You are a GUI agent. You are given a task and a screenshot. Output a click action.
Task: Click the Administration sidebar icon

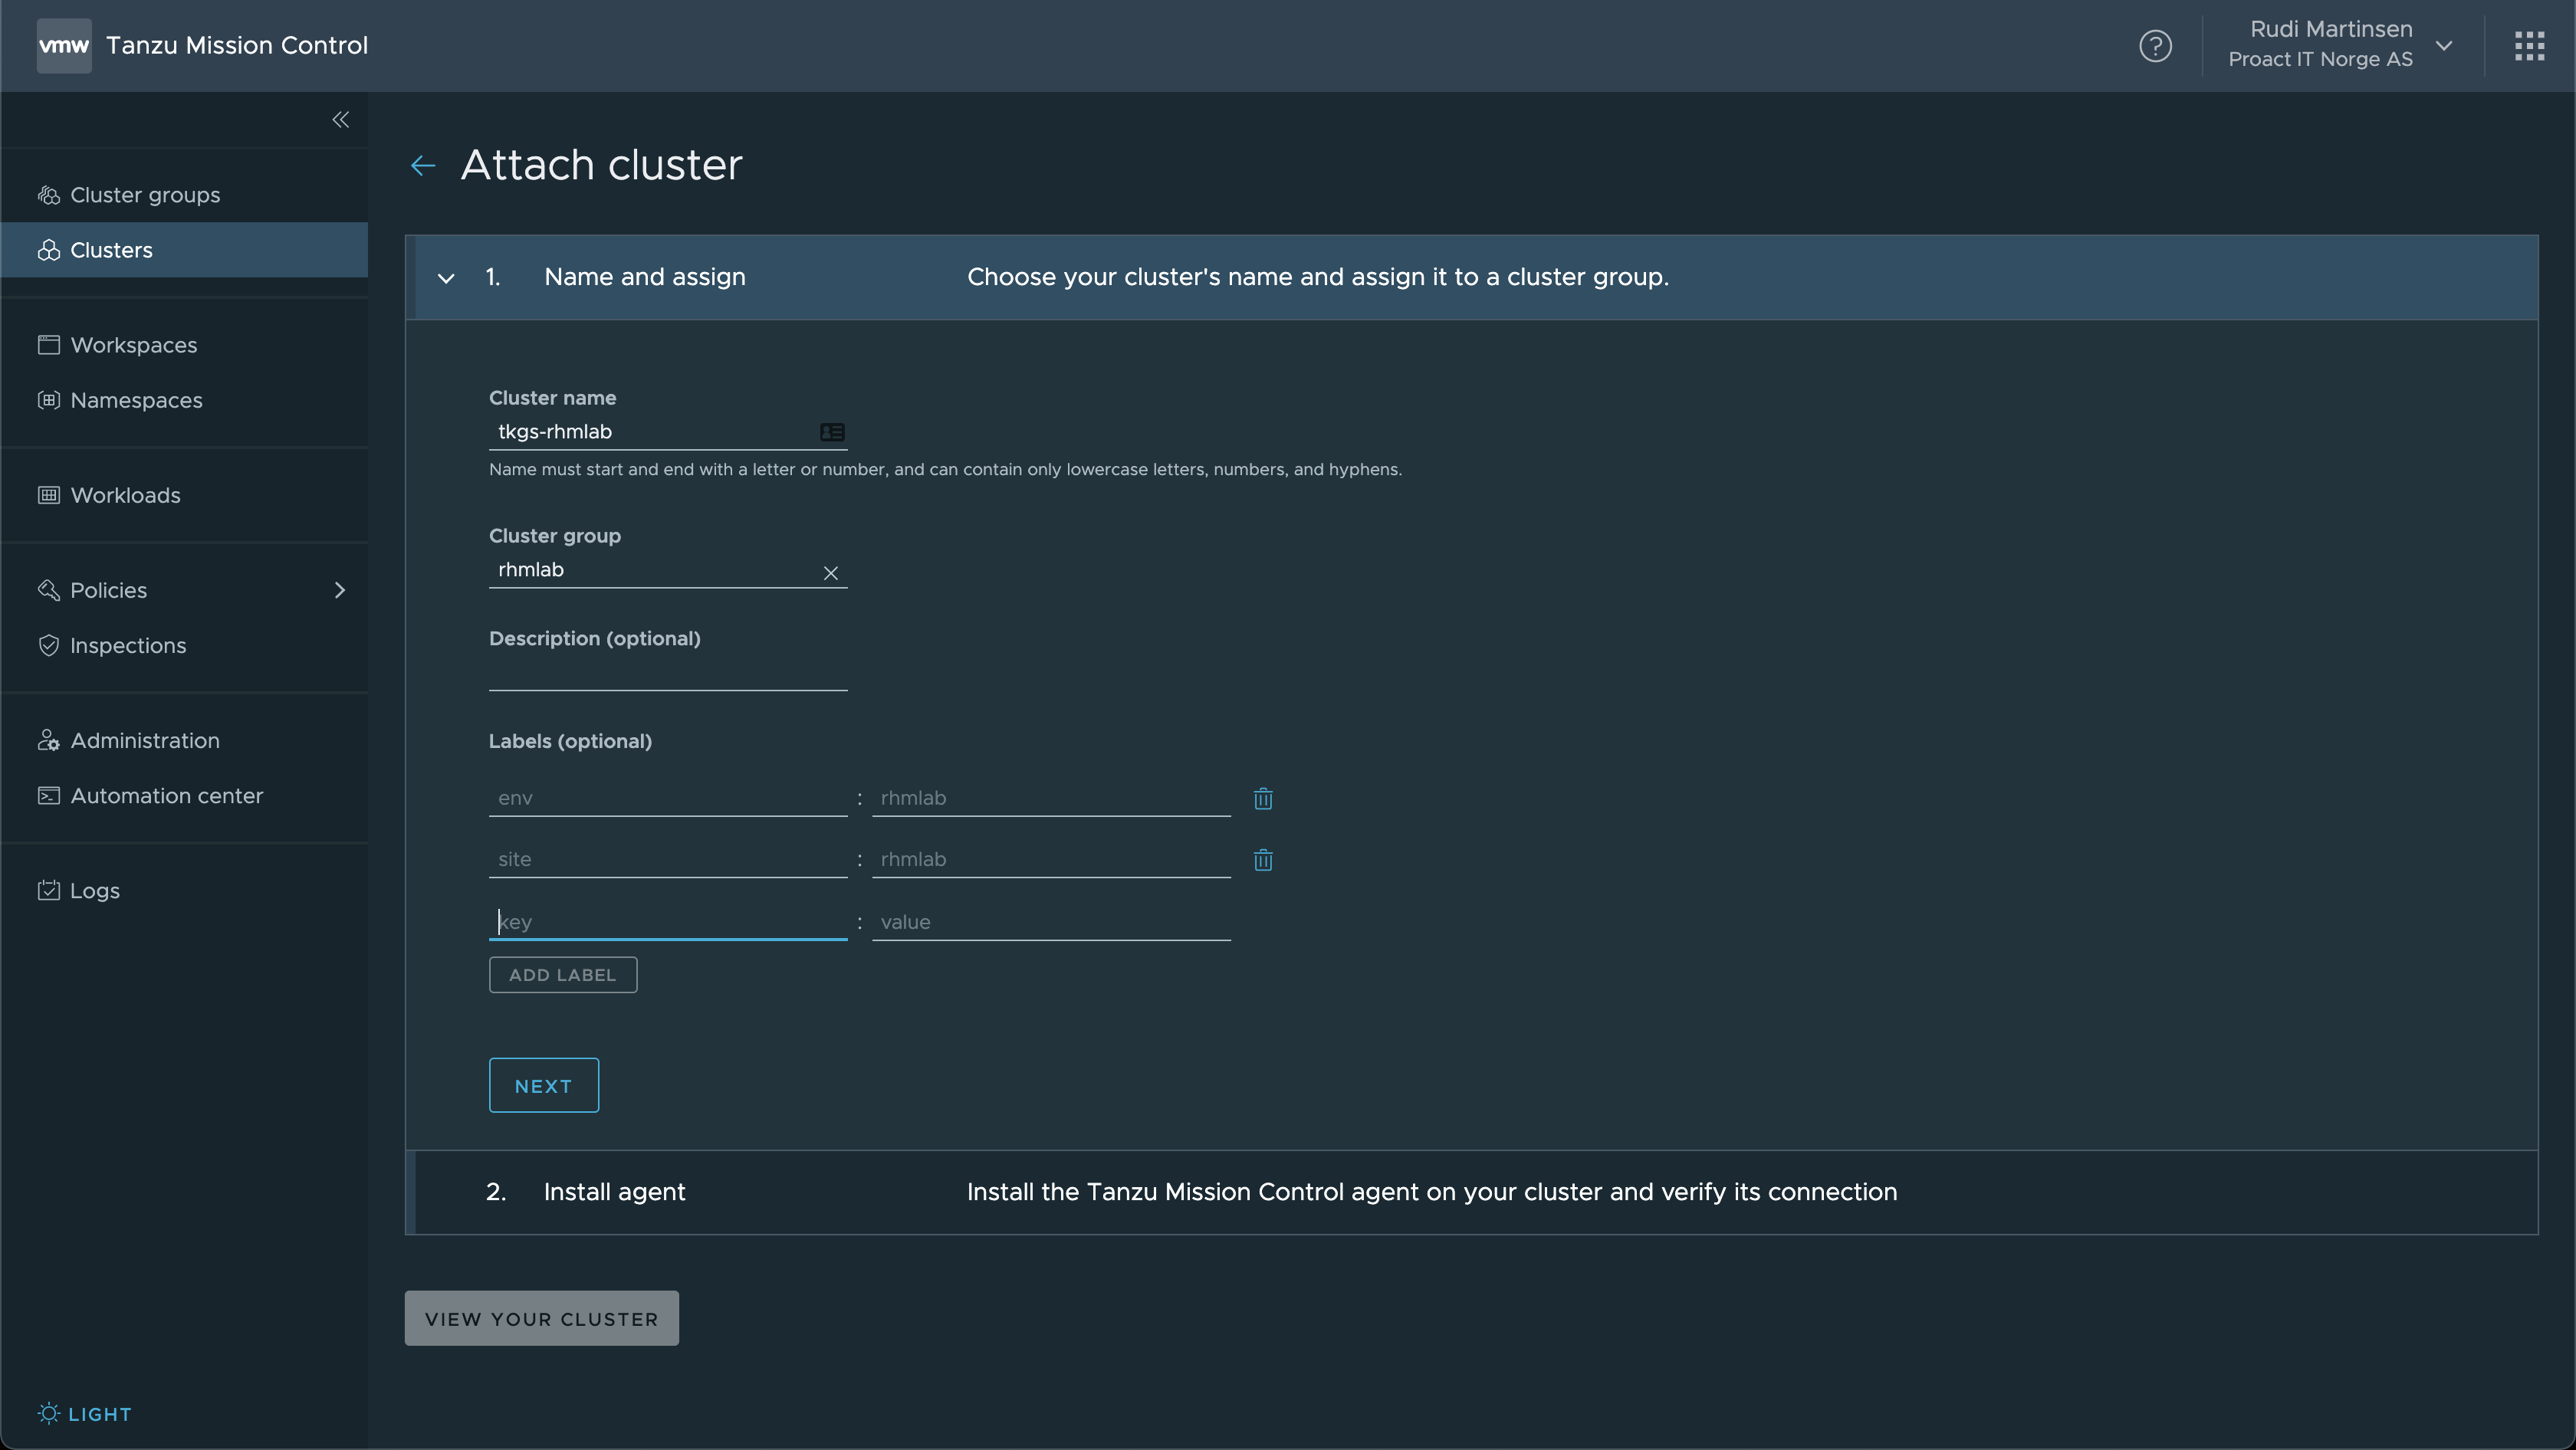49,740
